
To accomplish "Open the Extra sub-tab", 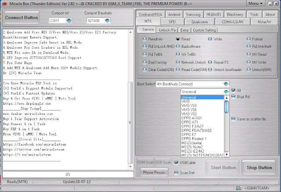I will 184,30.
